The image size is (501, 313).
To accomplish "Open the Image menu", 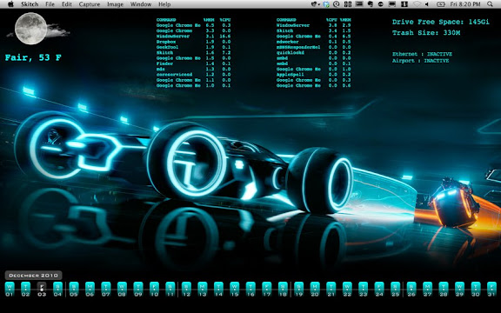I will click(x=116, y=4).
